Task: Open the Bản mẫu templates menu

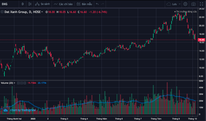Action: click(84, 4)
